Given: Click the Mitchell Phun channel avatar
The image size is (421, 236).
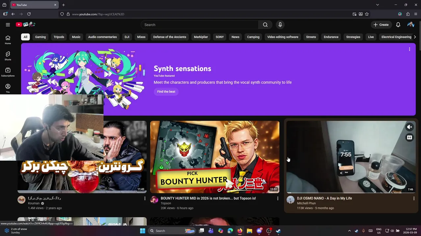Looking at the screenshot, I should click(290, 200).
